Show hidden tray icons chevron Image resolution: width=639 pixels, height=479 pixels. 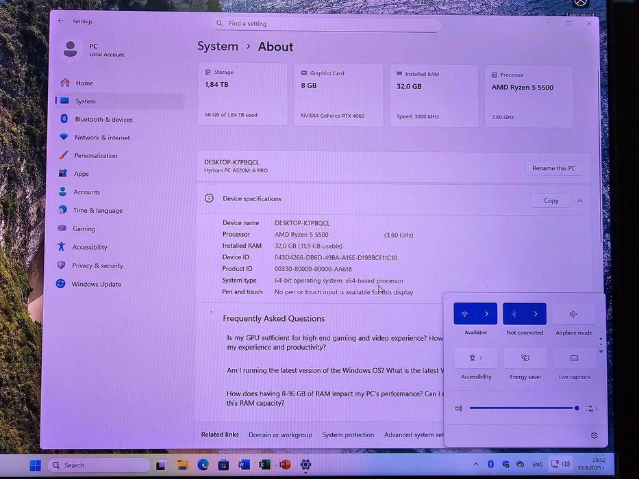[476, 465]
